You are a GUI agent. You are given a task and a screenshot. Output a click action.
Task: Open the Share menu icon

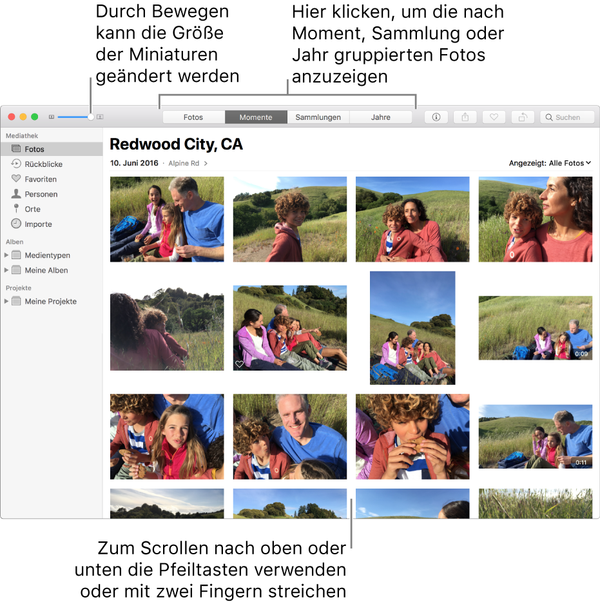465,117
